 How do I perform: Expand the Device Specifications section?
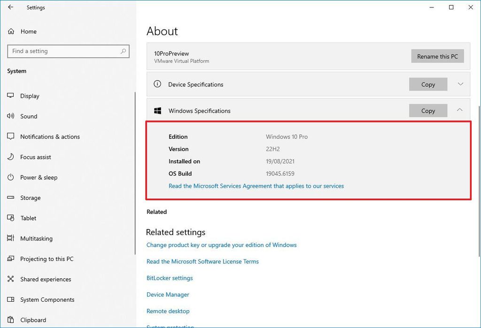tap(459, 84)
